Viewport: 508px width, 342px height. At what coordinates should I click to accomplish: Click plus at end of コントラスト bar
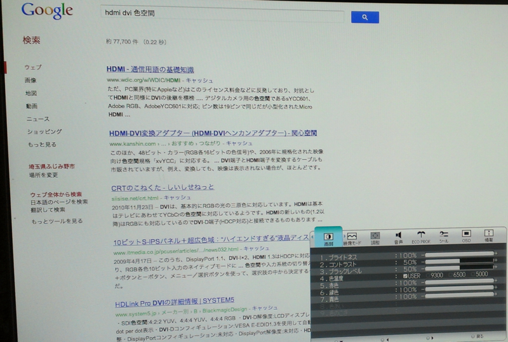pos(495,260)
